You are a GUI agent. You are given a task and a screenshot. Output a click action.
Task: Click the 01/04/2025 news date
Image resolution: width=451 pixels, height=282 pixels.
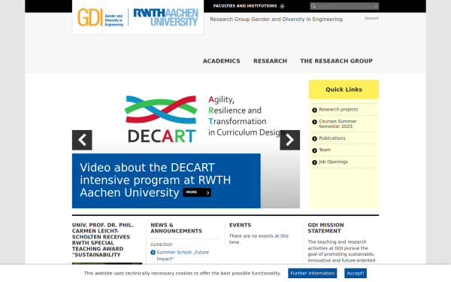point(162,244)
